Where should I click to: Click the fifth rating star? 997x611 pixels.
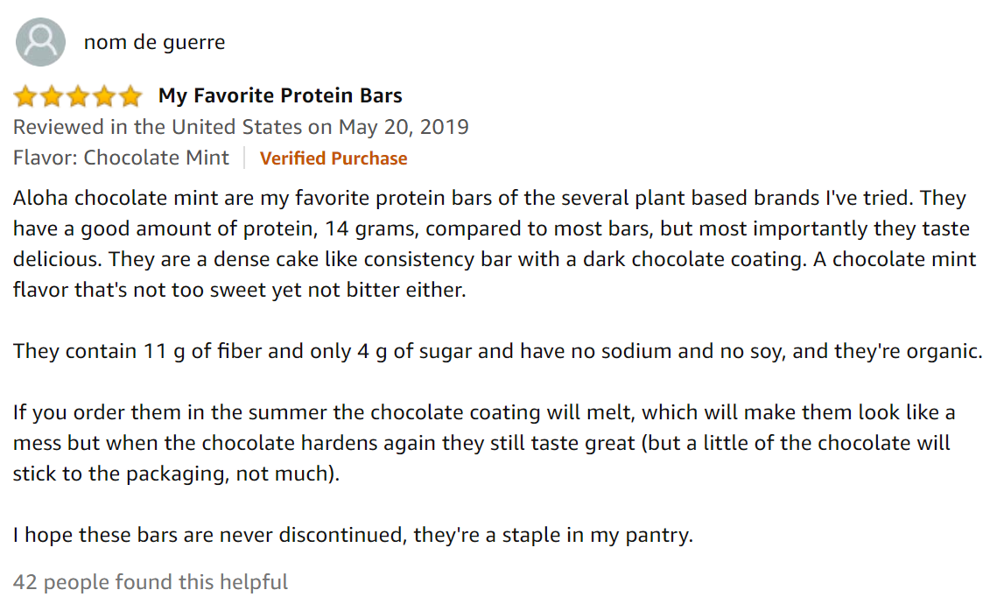130,95
